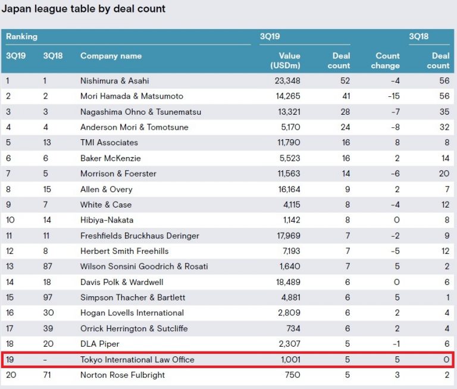The height and width of the screenshot is (389, 457).
Task: Select the 'White & Case' cell
Action: [x=106, y=205]
